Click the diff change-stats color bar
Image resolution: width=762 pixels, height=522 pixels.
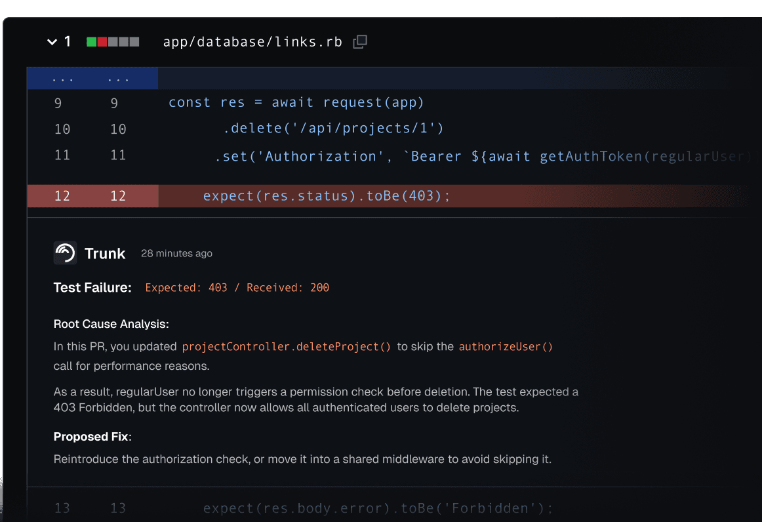(x=113, y=42)
